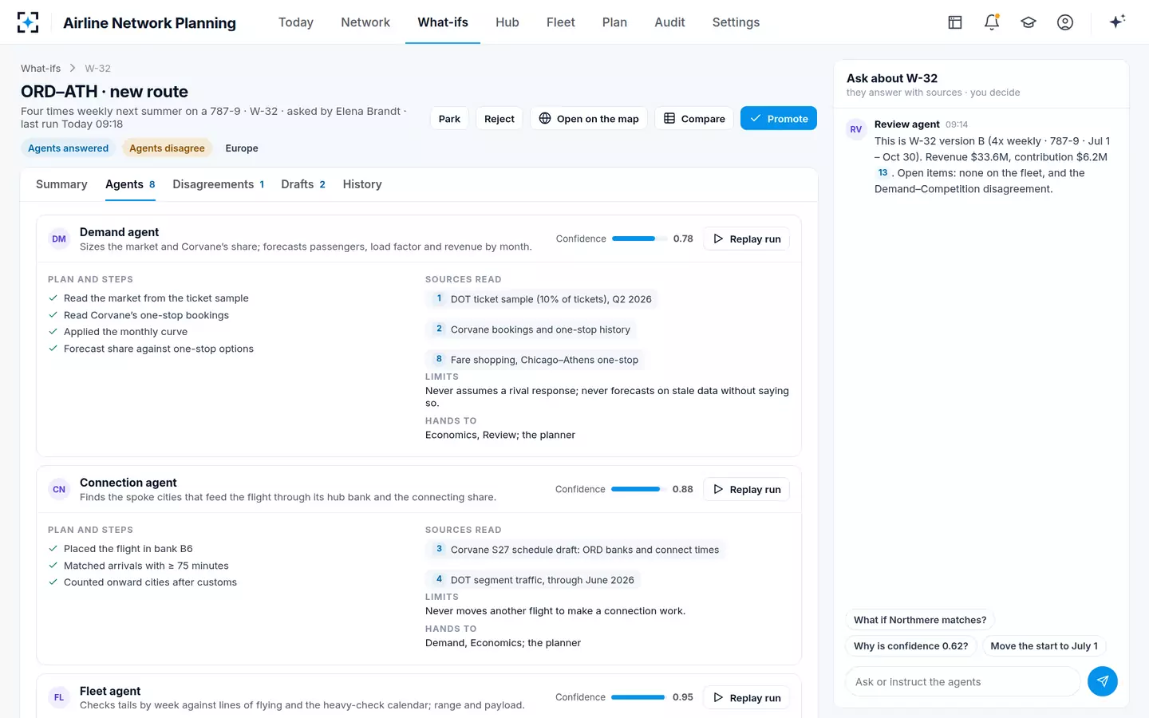Reject the ORD–ATH route
Screen dimensions: 1149x718
coord(499,118)
